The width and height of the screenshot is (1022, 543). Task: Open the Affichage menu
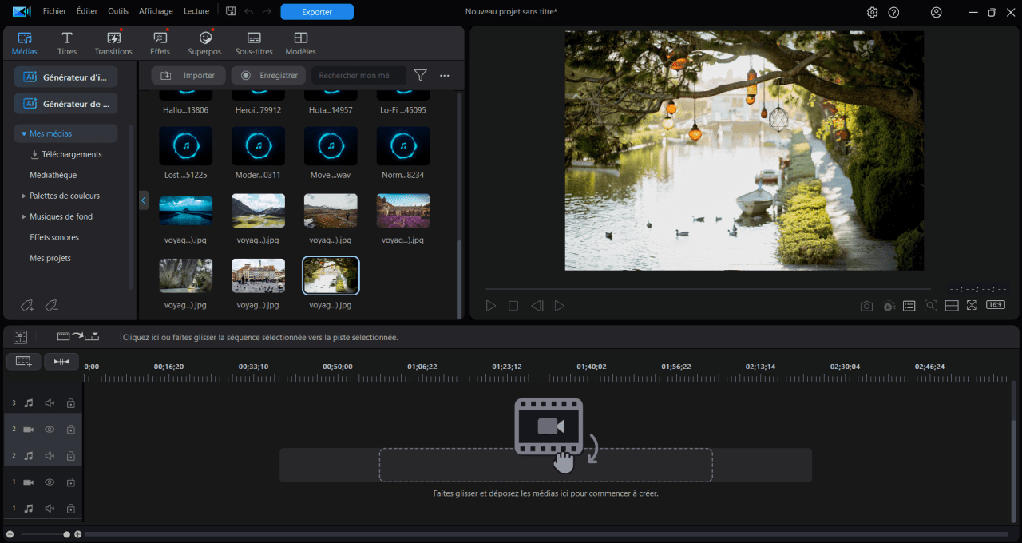click(x=156, y=11)
